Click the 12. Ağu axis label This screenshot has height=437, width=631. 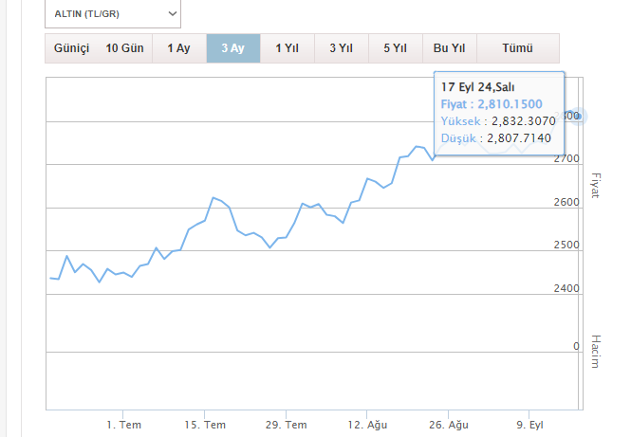pyautogui.click(x=368, y=425)
